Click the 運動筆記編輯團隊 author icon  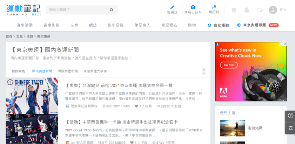click(x=68, y=106)
